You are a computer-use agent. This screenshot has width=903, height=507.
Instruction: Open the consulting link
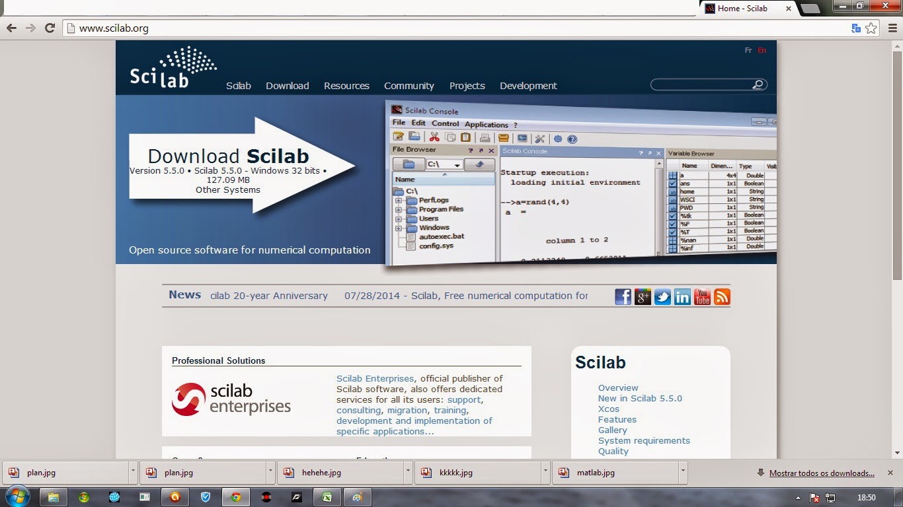[x=358, y=410]
